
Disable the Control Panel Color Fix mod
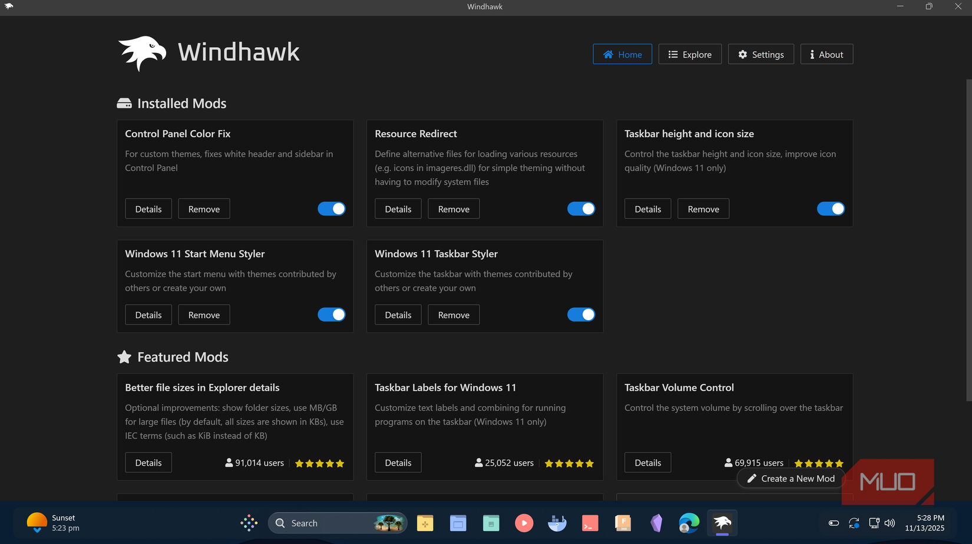pos(332,208)
